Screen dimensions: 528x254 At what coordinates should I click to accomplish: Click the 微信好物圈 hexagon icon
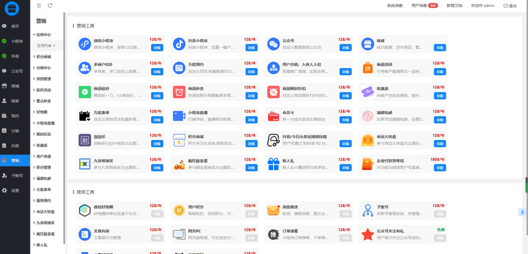pos(85,210)
